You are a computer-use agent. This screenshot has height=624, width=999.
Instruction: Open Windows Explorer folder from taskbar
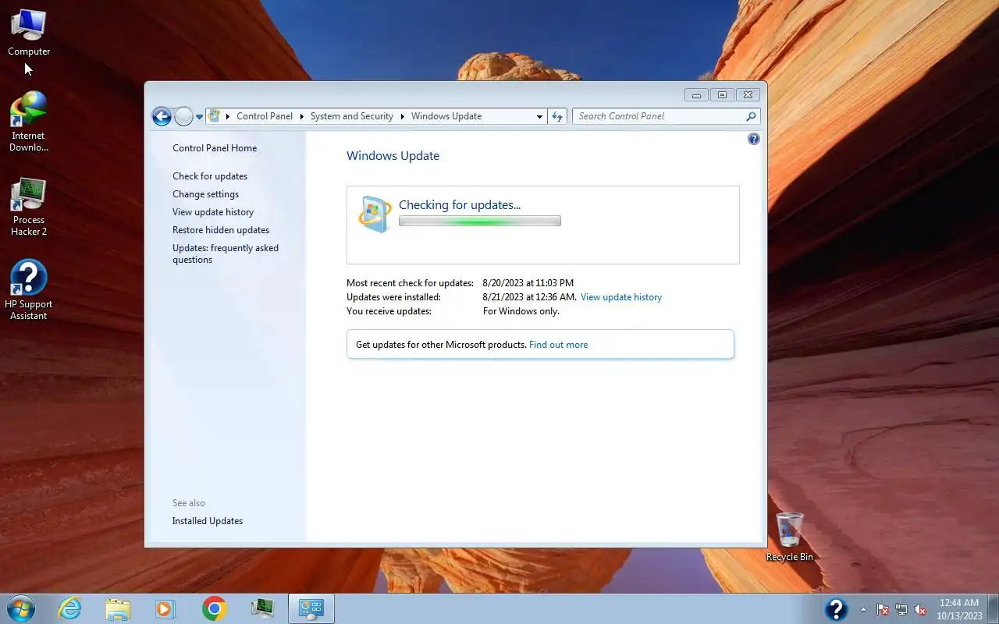click(118, 608)
